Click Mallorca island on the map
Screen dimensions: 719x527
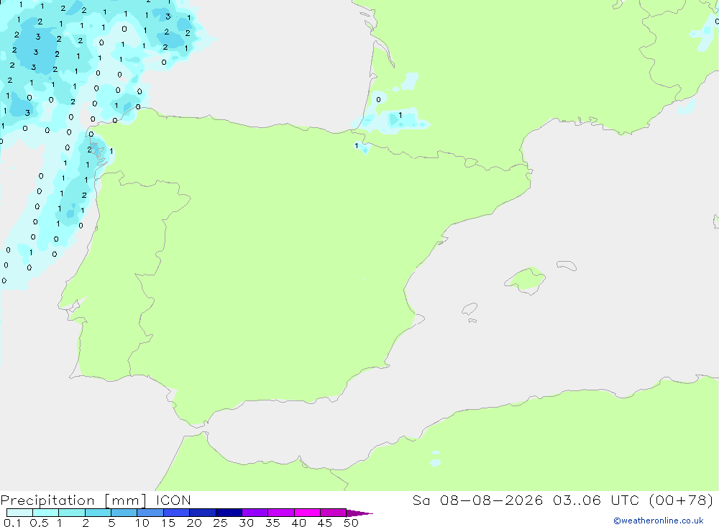pyautogui.click(x=526, y=280)
